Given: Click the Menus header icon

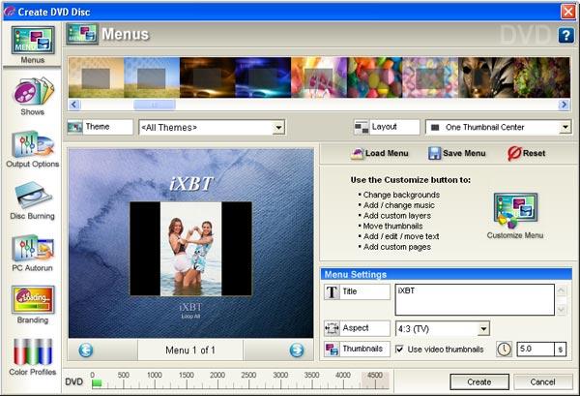Looking at the screenshot, I should (82, 34).
